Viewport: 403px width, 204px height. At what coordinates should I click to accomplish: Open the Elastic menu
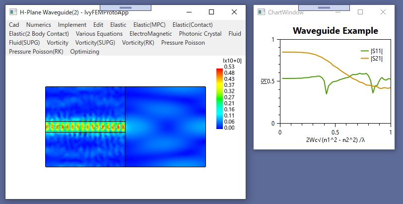pos(118,25)
